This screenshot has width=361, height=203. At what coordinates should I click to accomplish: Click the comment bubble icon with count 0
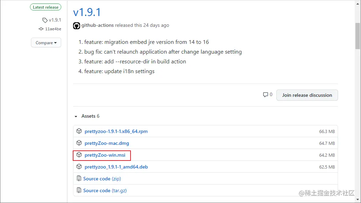[266, 95]
